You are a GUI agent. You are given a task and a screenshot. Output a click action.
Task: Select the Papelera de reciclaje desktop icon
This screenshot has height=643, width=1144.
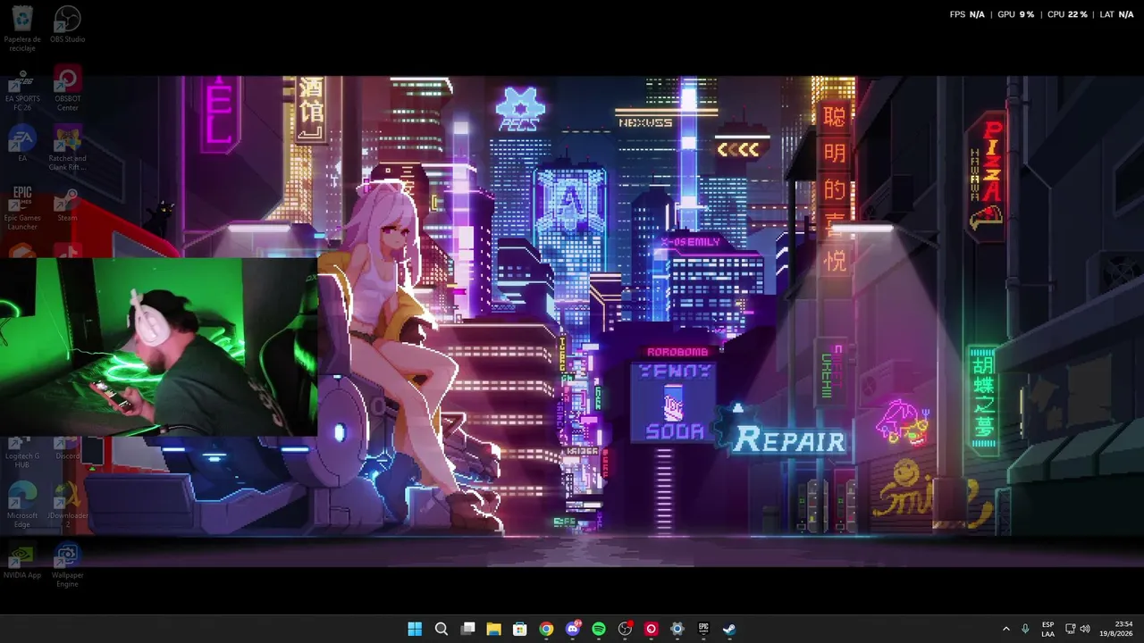coord(22,27)
